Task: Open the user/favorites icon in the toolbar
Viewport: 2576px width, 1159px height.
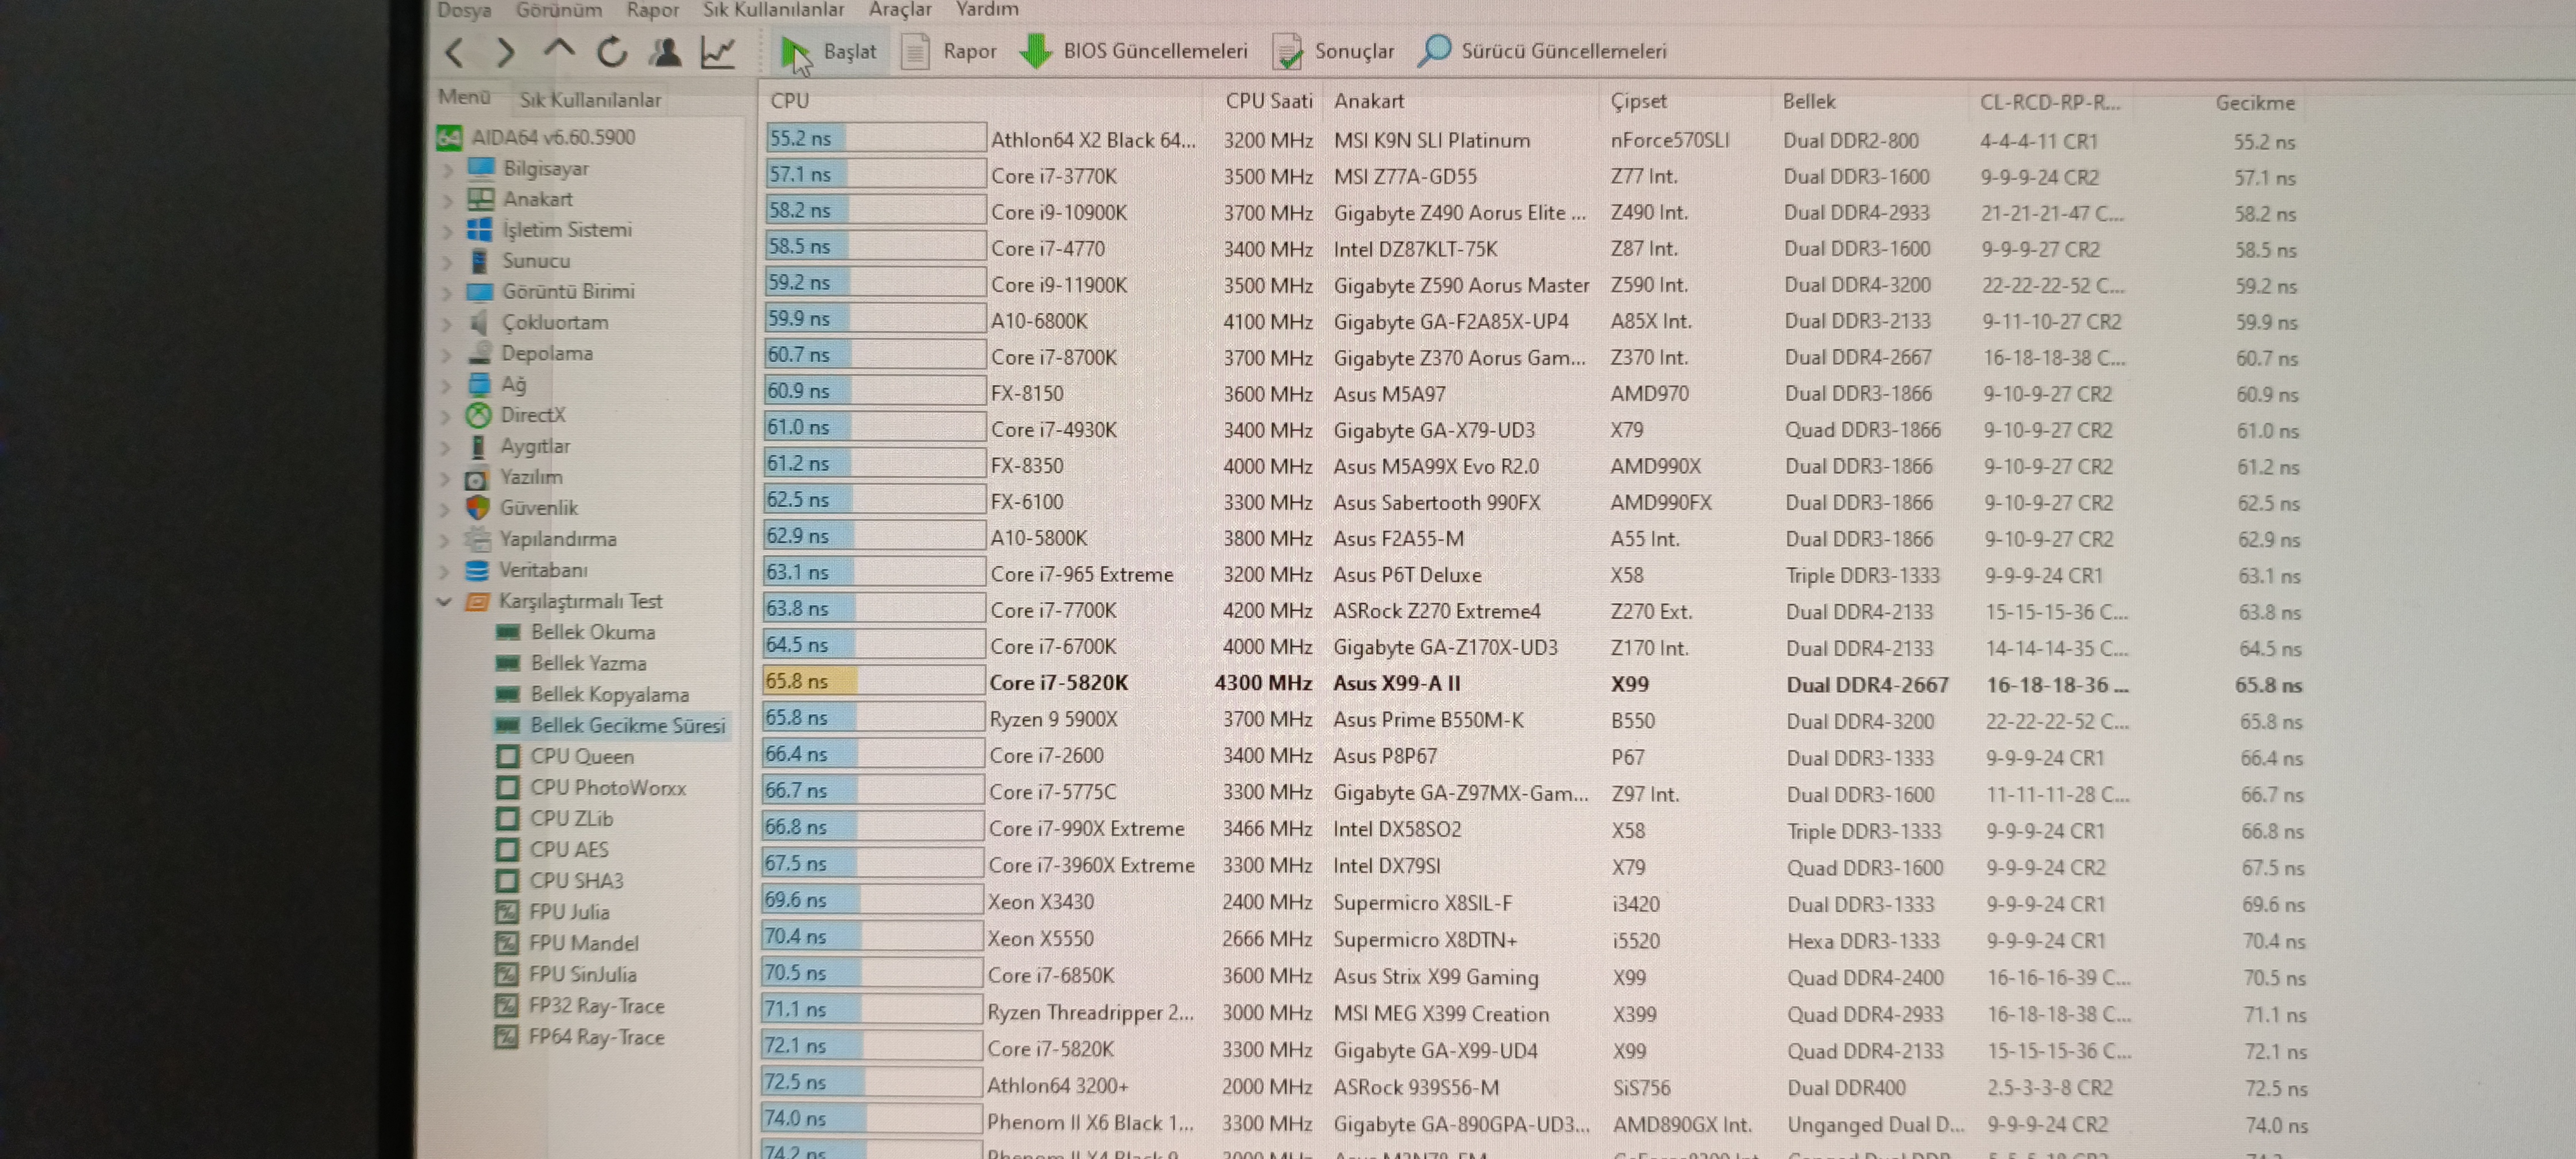Action: 665,51
